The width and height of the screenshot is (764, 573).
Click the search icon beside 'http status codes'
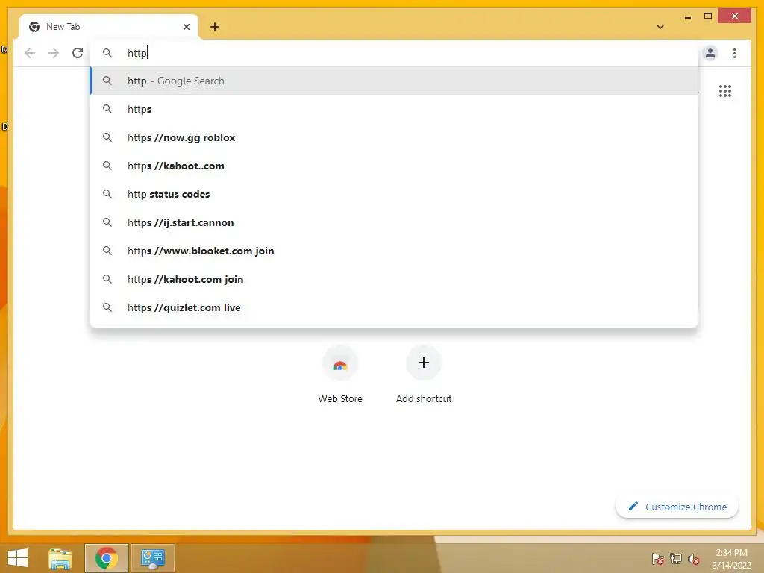107,194
